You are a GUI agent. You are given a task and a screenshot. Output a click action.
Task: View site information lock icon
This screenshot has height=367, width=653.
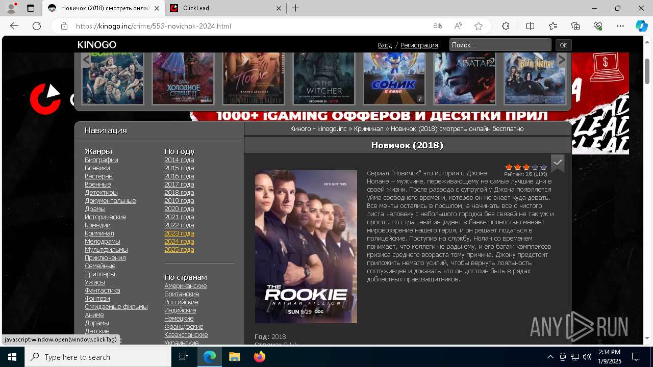click(64, 26)
